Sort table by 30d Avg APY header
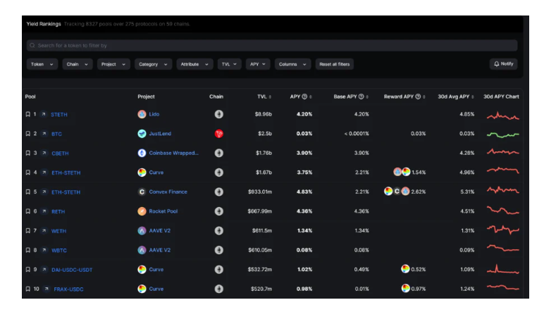The height and width of the screenshot is (312, 544). [x=455, y=96]
